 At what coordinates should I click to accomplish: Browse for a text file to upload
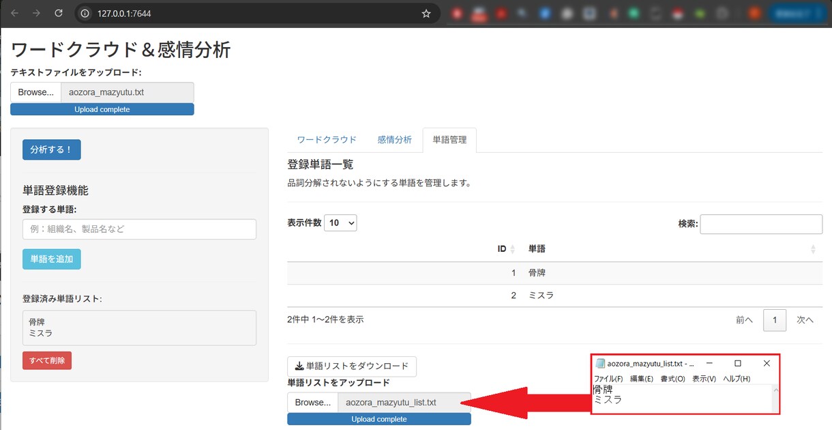35,92
